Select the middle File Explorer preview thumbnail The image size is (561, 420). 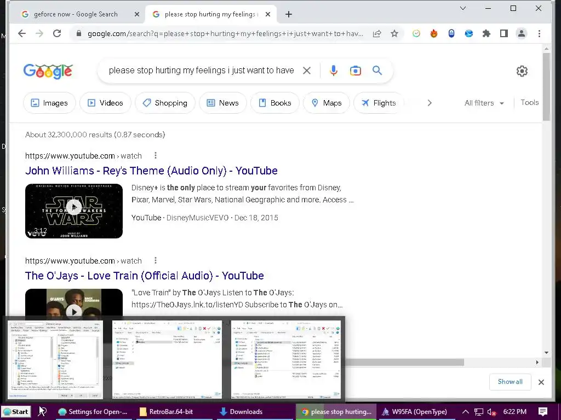(167, 359)
